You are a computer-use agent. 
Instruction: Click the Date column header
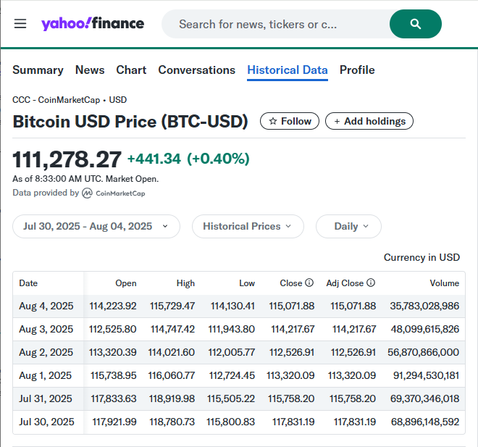click(28, 283)
